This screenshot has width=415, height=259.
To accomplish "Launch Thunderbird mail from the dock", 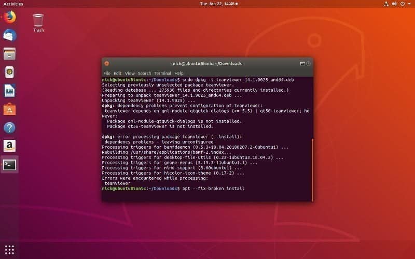I will [x=9, y=35].
